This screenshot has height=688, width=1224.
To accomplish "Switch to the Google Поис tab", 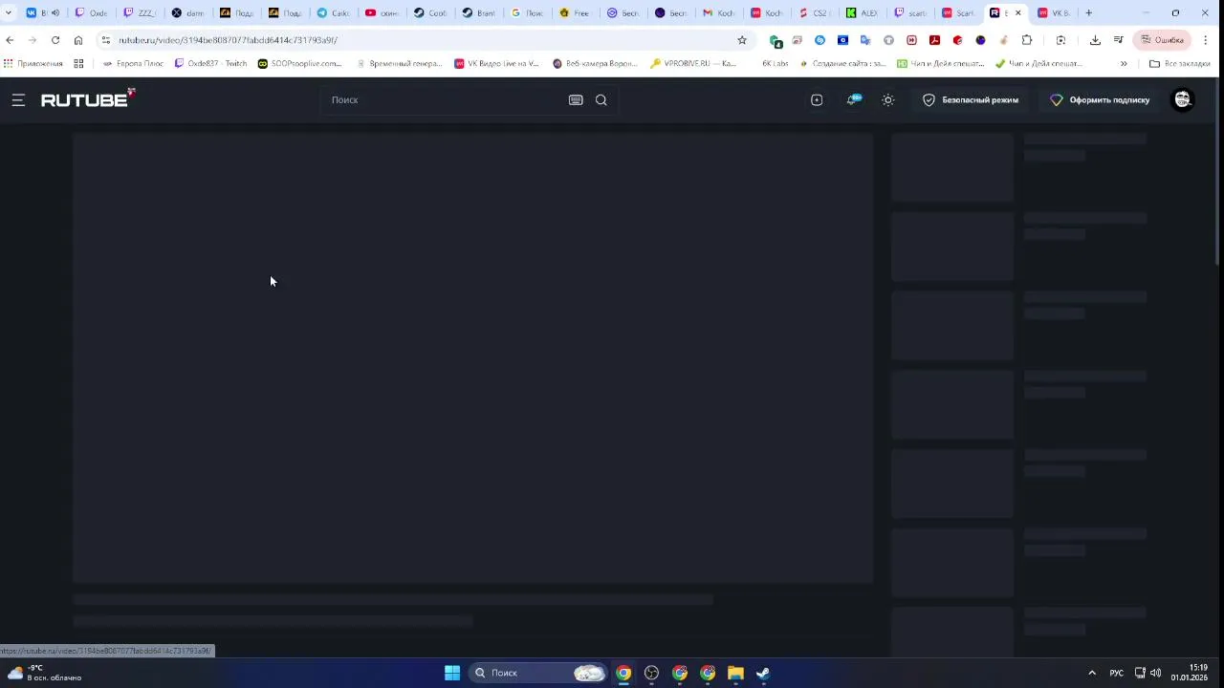I will pos(527,12).
